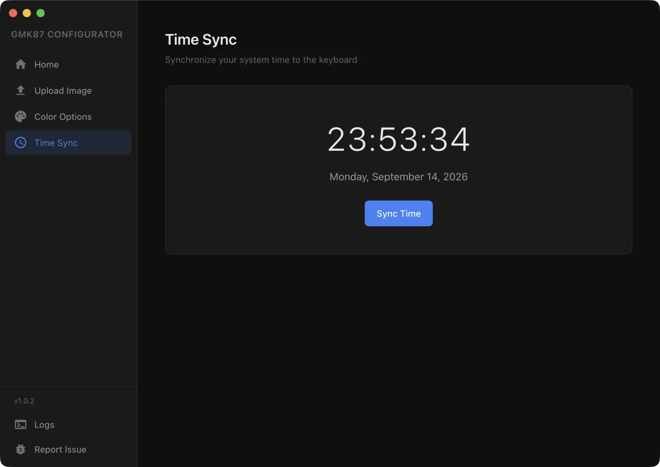660x467 pixels.
Task: Open Color Options label
Action: pos(63,117)
